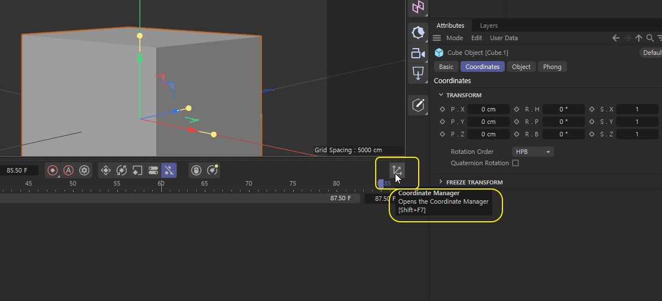Click the S . Z scale field
This screenshot has height=301, width=662.
click(637, 134)
